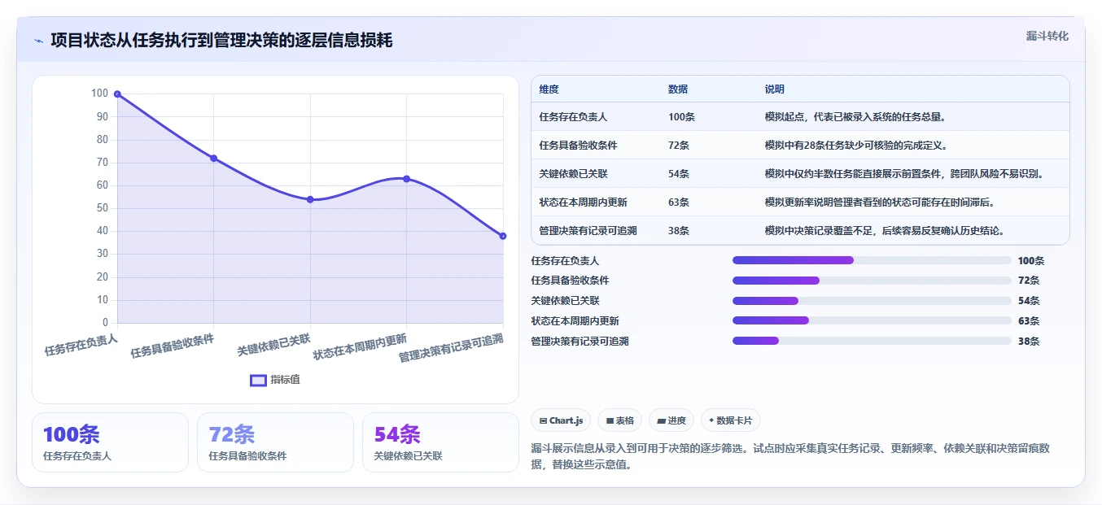Click the 维度 column header
Image resolution: width=1102 pixels, height=505 pixels.
549,89
